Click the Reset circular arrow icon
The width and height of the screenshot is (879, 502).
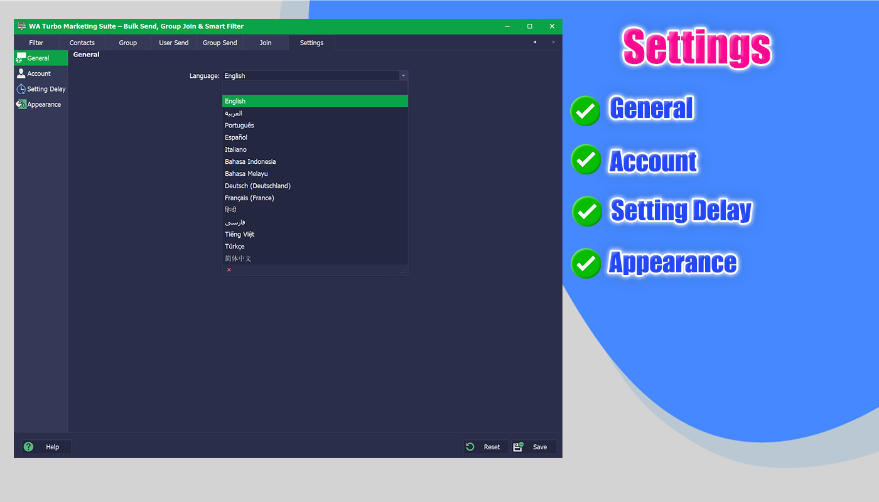[x=470, y=447]
